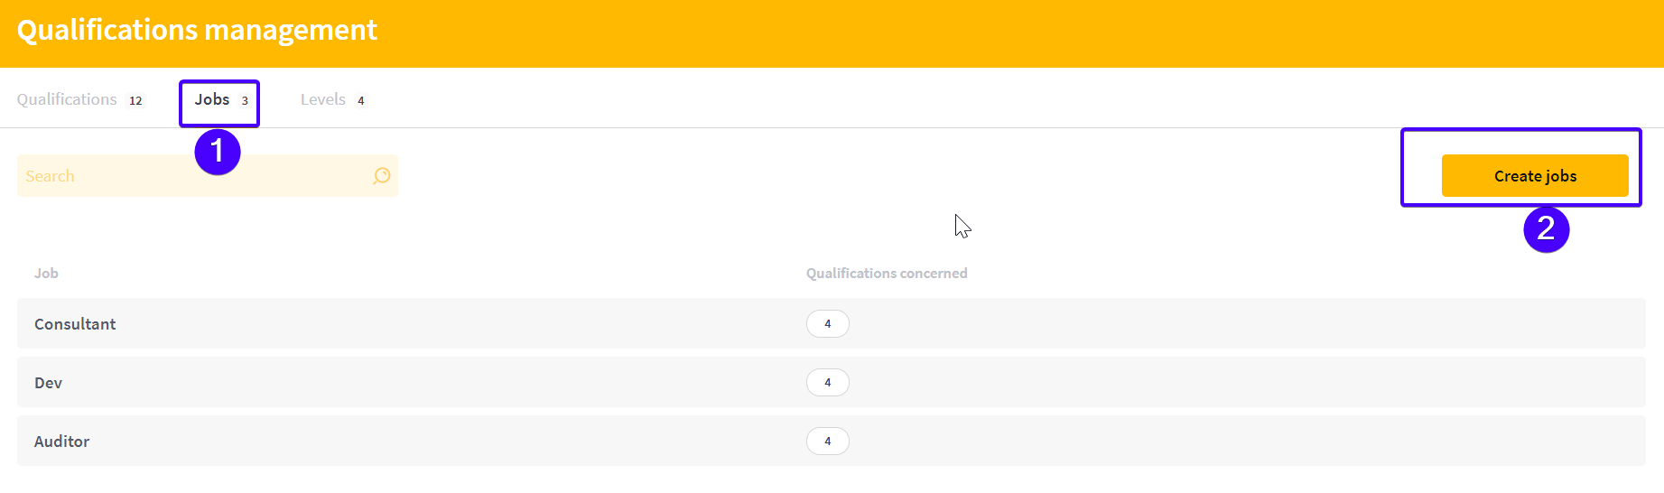Click the Create jobs button

[1535, 176]
